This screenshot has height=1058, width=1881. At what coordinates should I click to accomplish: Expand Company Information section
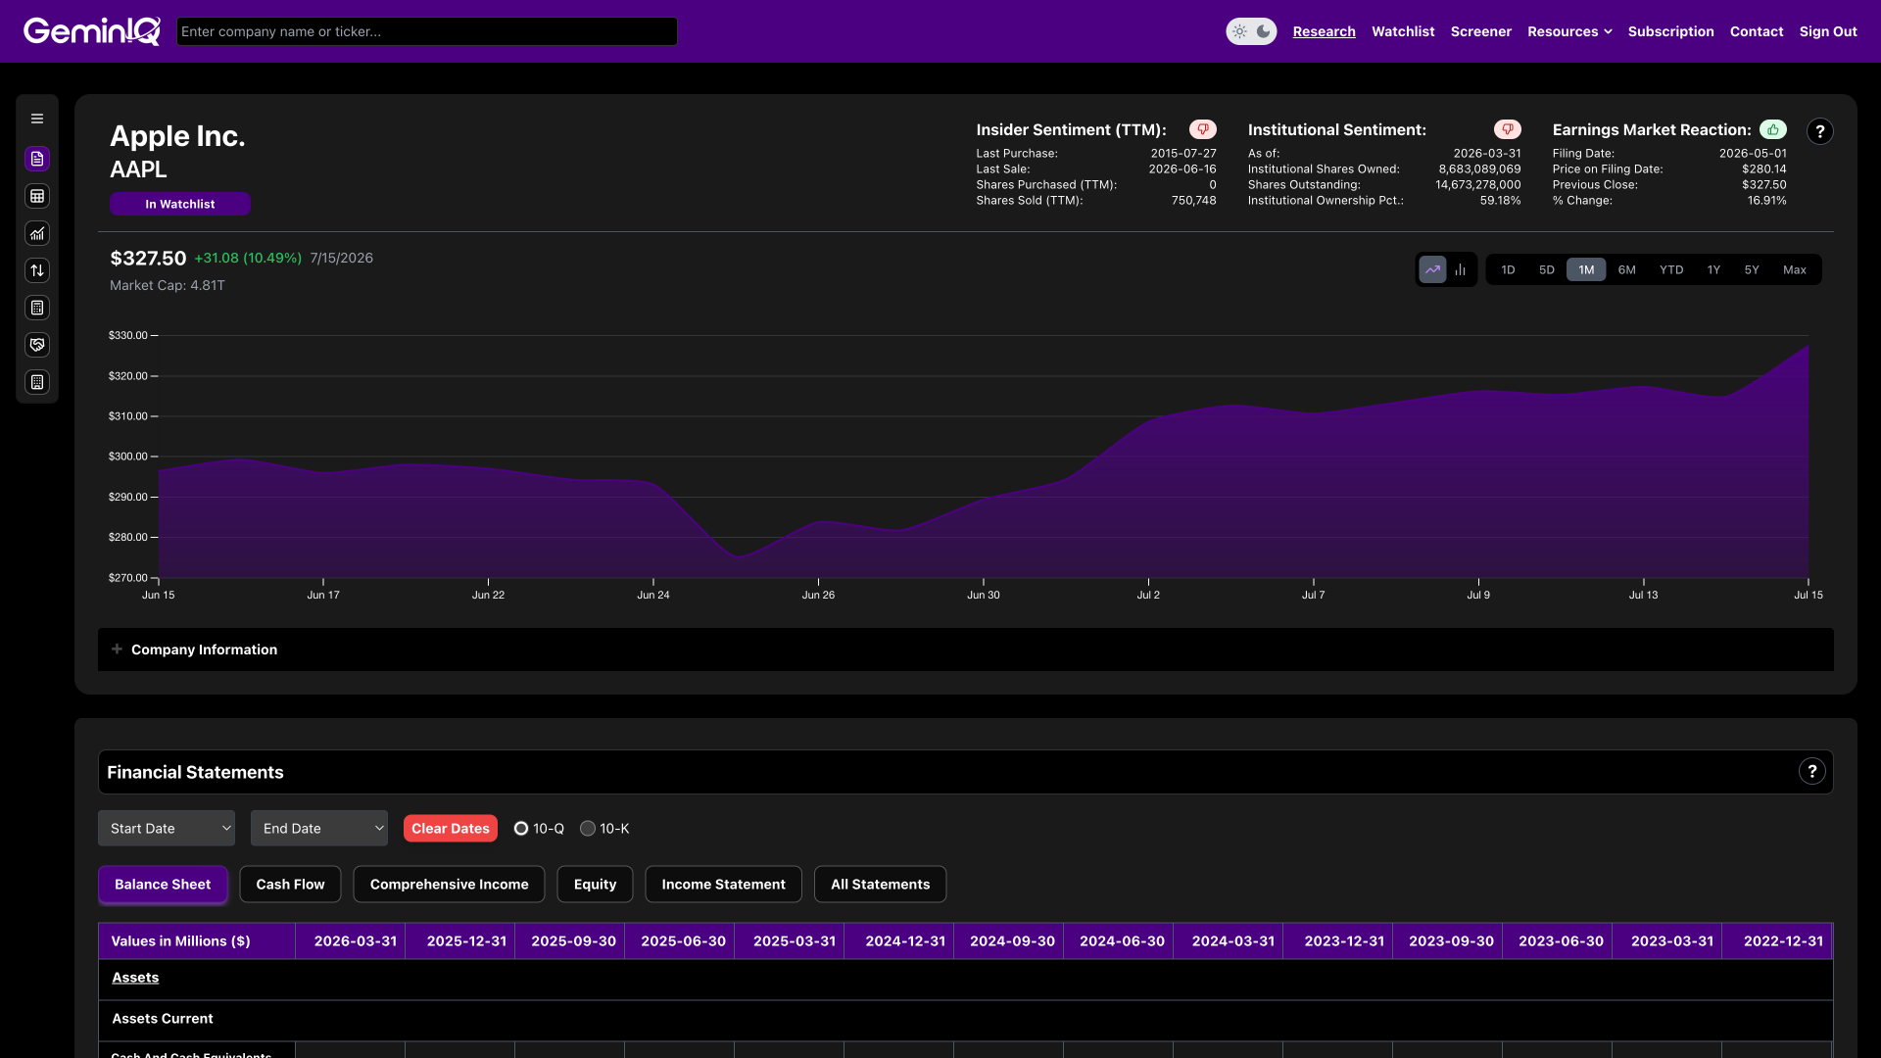click(965, 649)
